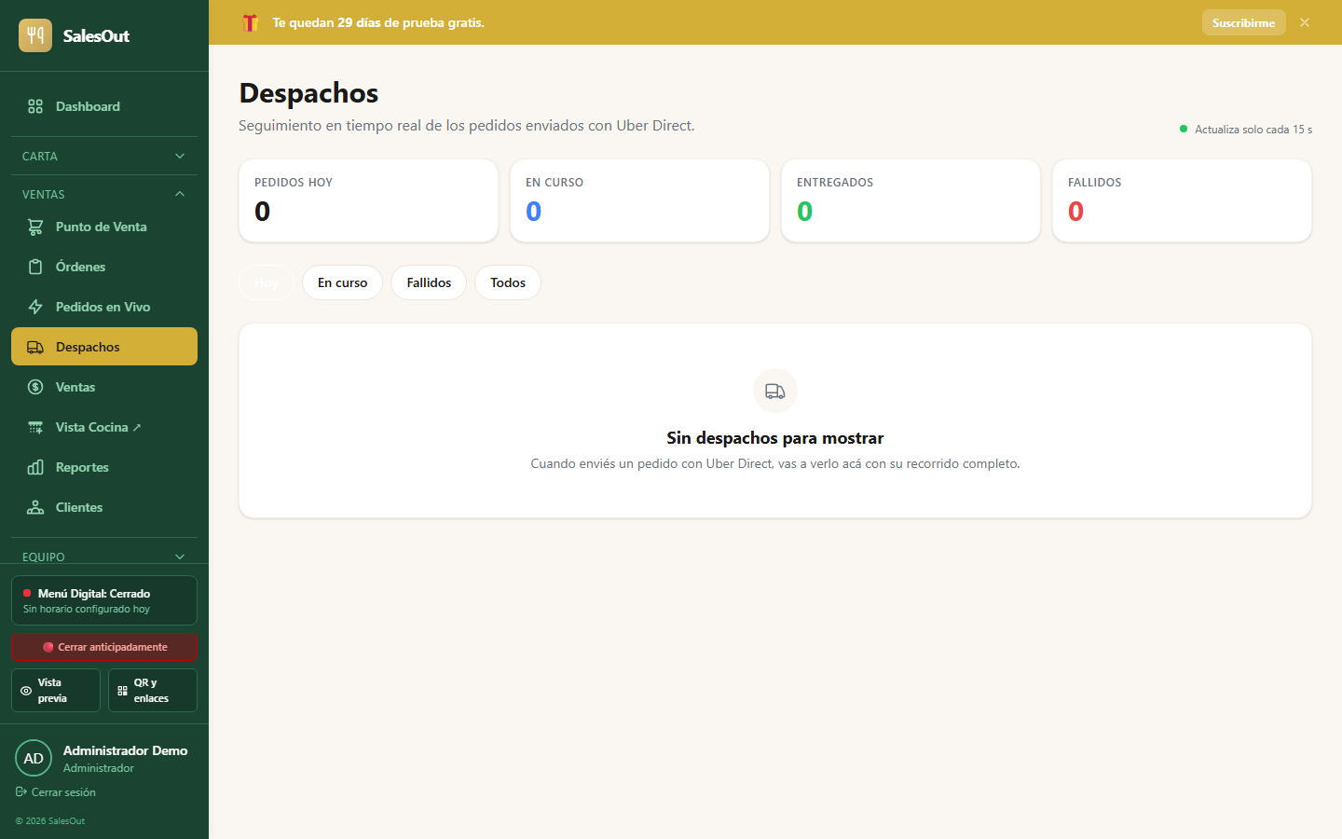Open the Dashboard grid icon

tap(35, 106)
